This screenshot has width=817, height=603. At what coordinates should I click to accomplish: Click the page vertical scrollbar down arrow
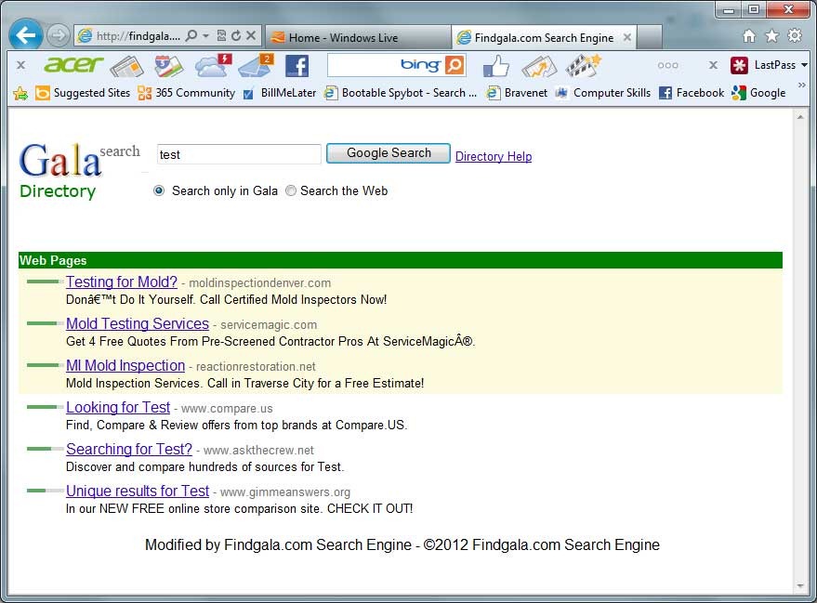point(800,586)
